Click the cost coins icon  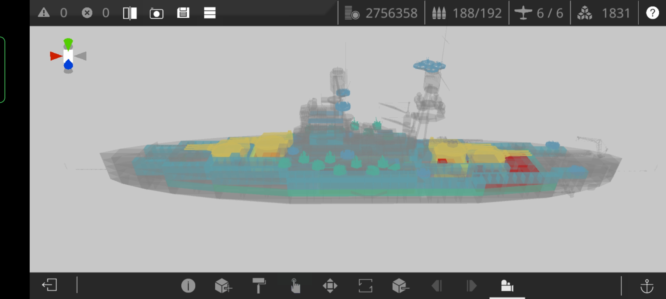pos(352,13)
